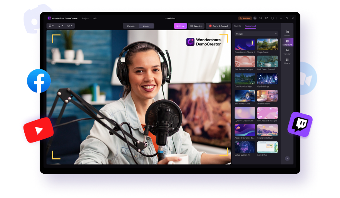
Task: Open the Camera panel in the sidebar
Action: tap(287, 33)
